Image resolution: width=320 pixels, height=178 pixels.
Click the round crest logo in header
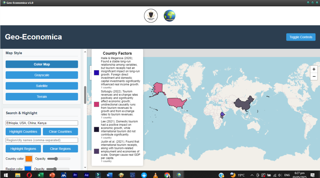coord(151,16)
